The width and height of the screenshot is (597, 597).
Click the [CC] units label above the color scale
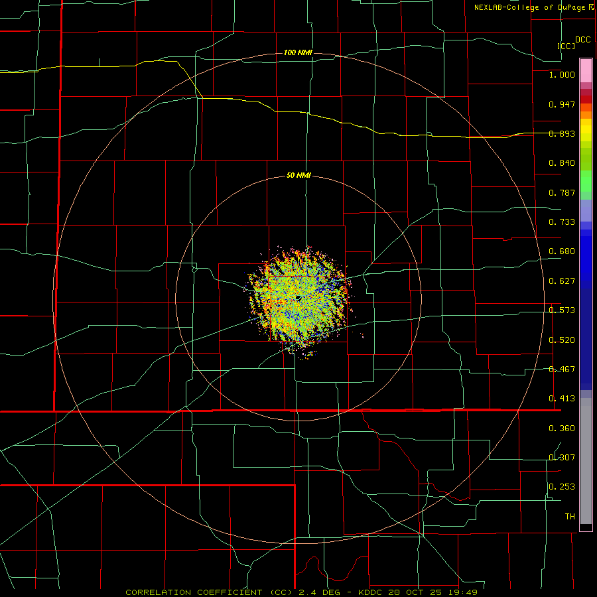coord(566,46)
